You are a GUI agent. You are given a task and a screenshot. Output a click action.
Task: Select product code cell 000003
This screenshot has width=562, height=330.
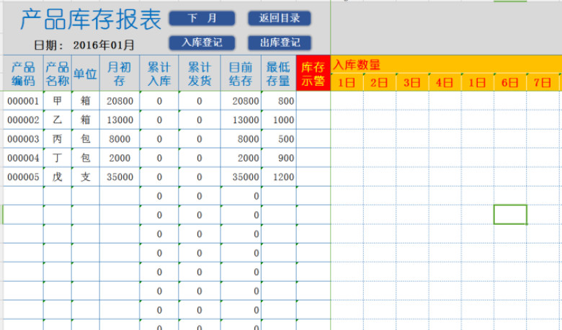(23, 139)
